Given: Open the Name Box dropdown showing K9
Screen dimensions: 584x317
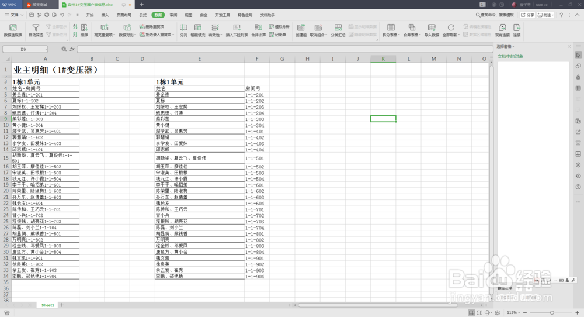Looking at the screenshot, I should 46,49.
